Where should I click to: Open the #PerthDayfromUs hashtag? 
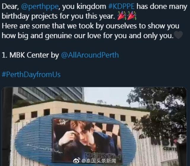click(x=31, y=74)
